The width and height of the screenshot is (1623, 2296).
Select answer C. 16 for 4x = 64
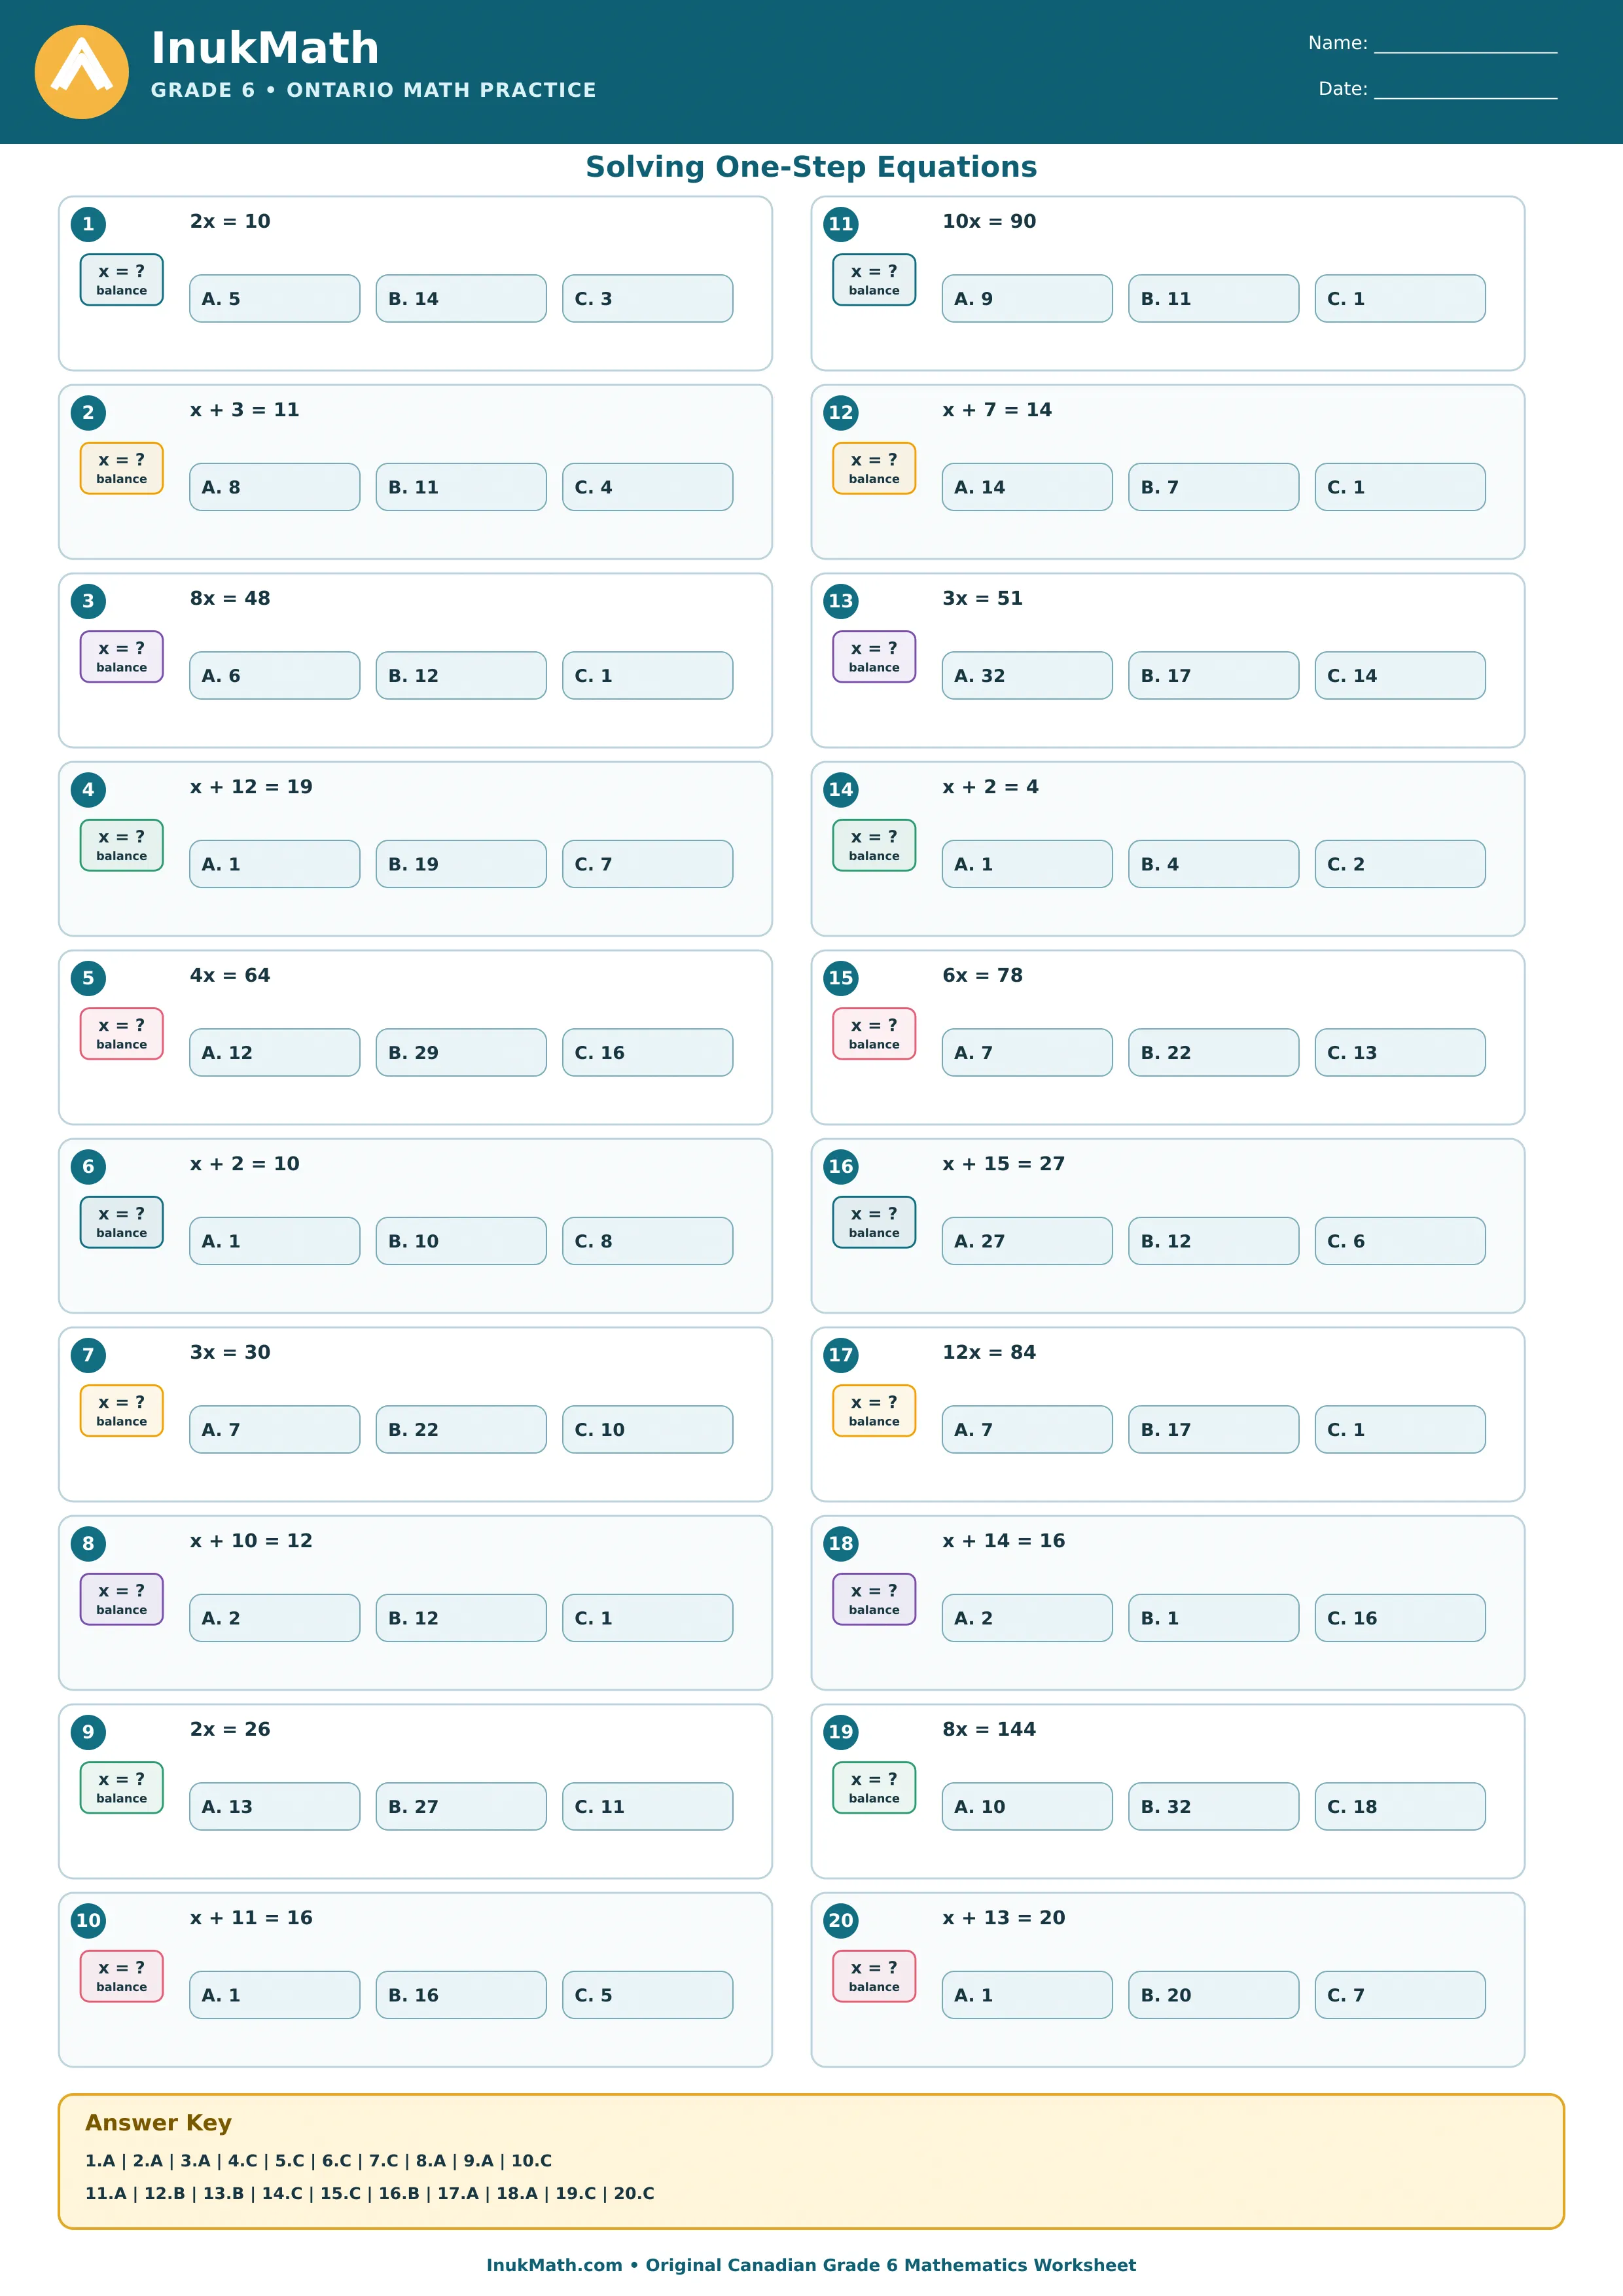pyautogui.click(x=648, y=1053)
